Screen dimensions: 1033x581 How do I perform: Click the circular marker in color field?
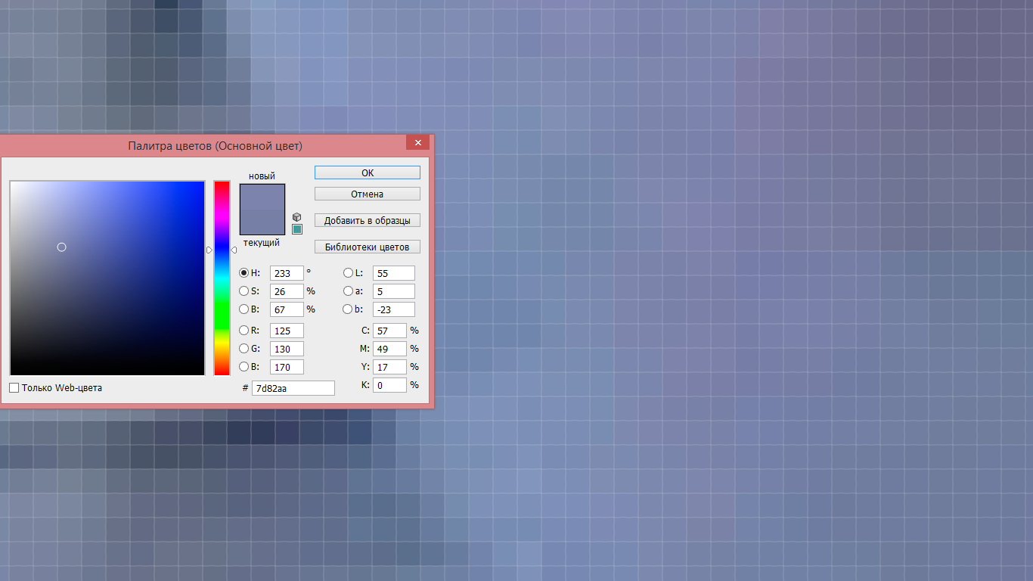click(62, 247)
